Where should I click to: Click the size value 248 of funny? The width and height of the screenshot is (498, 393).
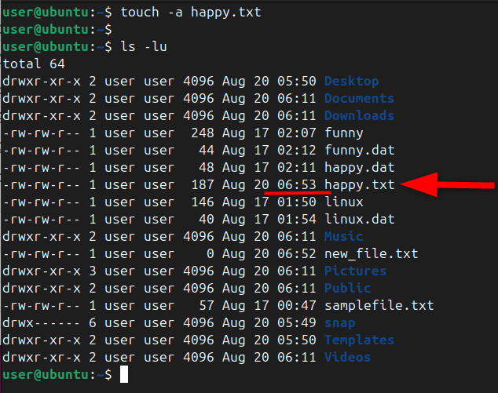point(203,133)
